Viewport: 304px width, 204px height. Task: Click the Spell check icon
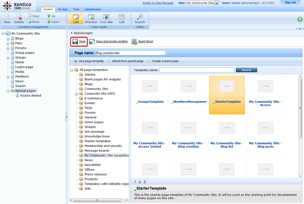134,42
